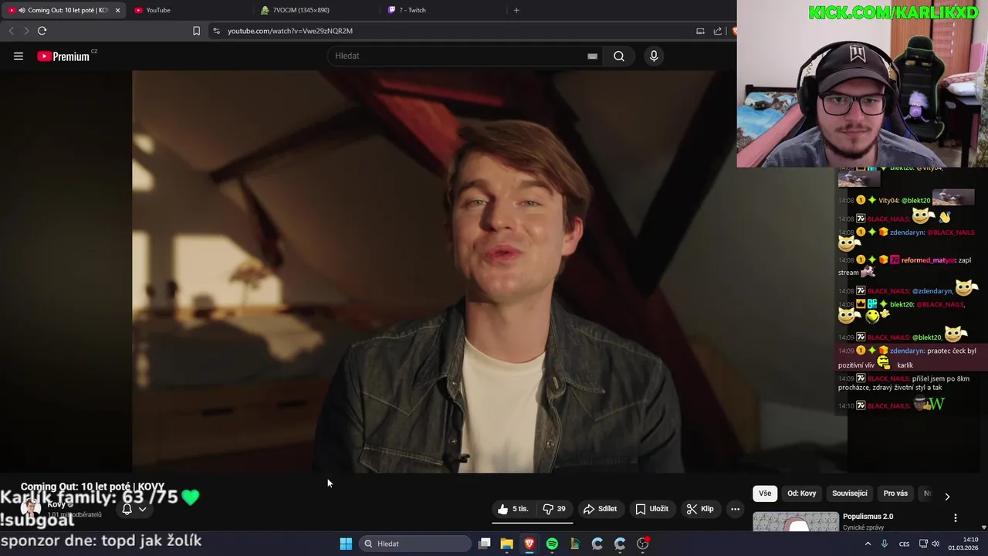This screenshot has width=988, height=556.
Task: Click the Uložit save button
Action: click(651, 509)
